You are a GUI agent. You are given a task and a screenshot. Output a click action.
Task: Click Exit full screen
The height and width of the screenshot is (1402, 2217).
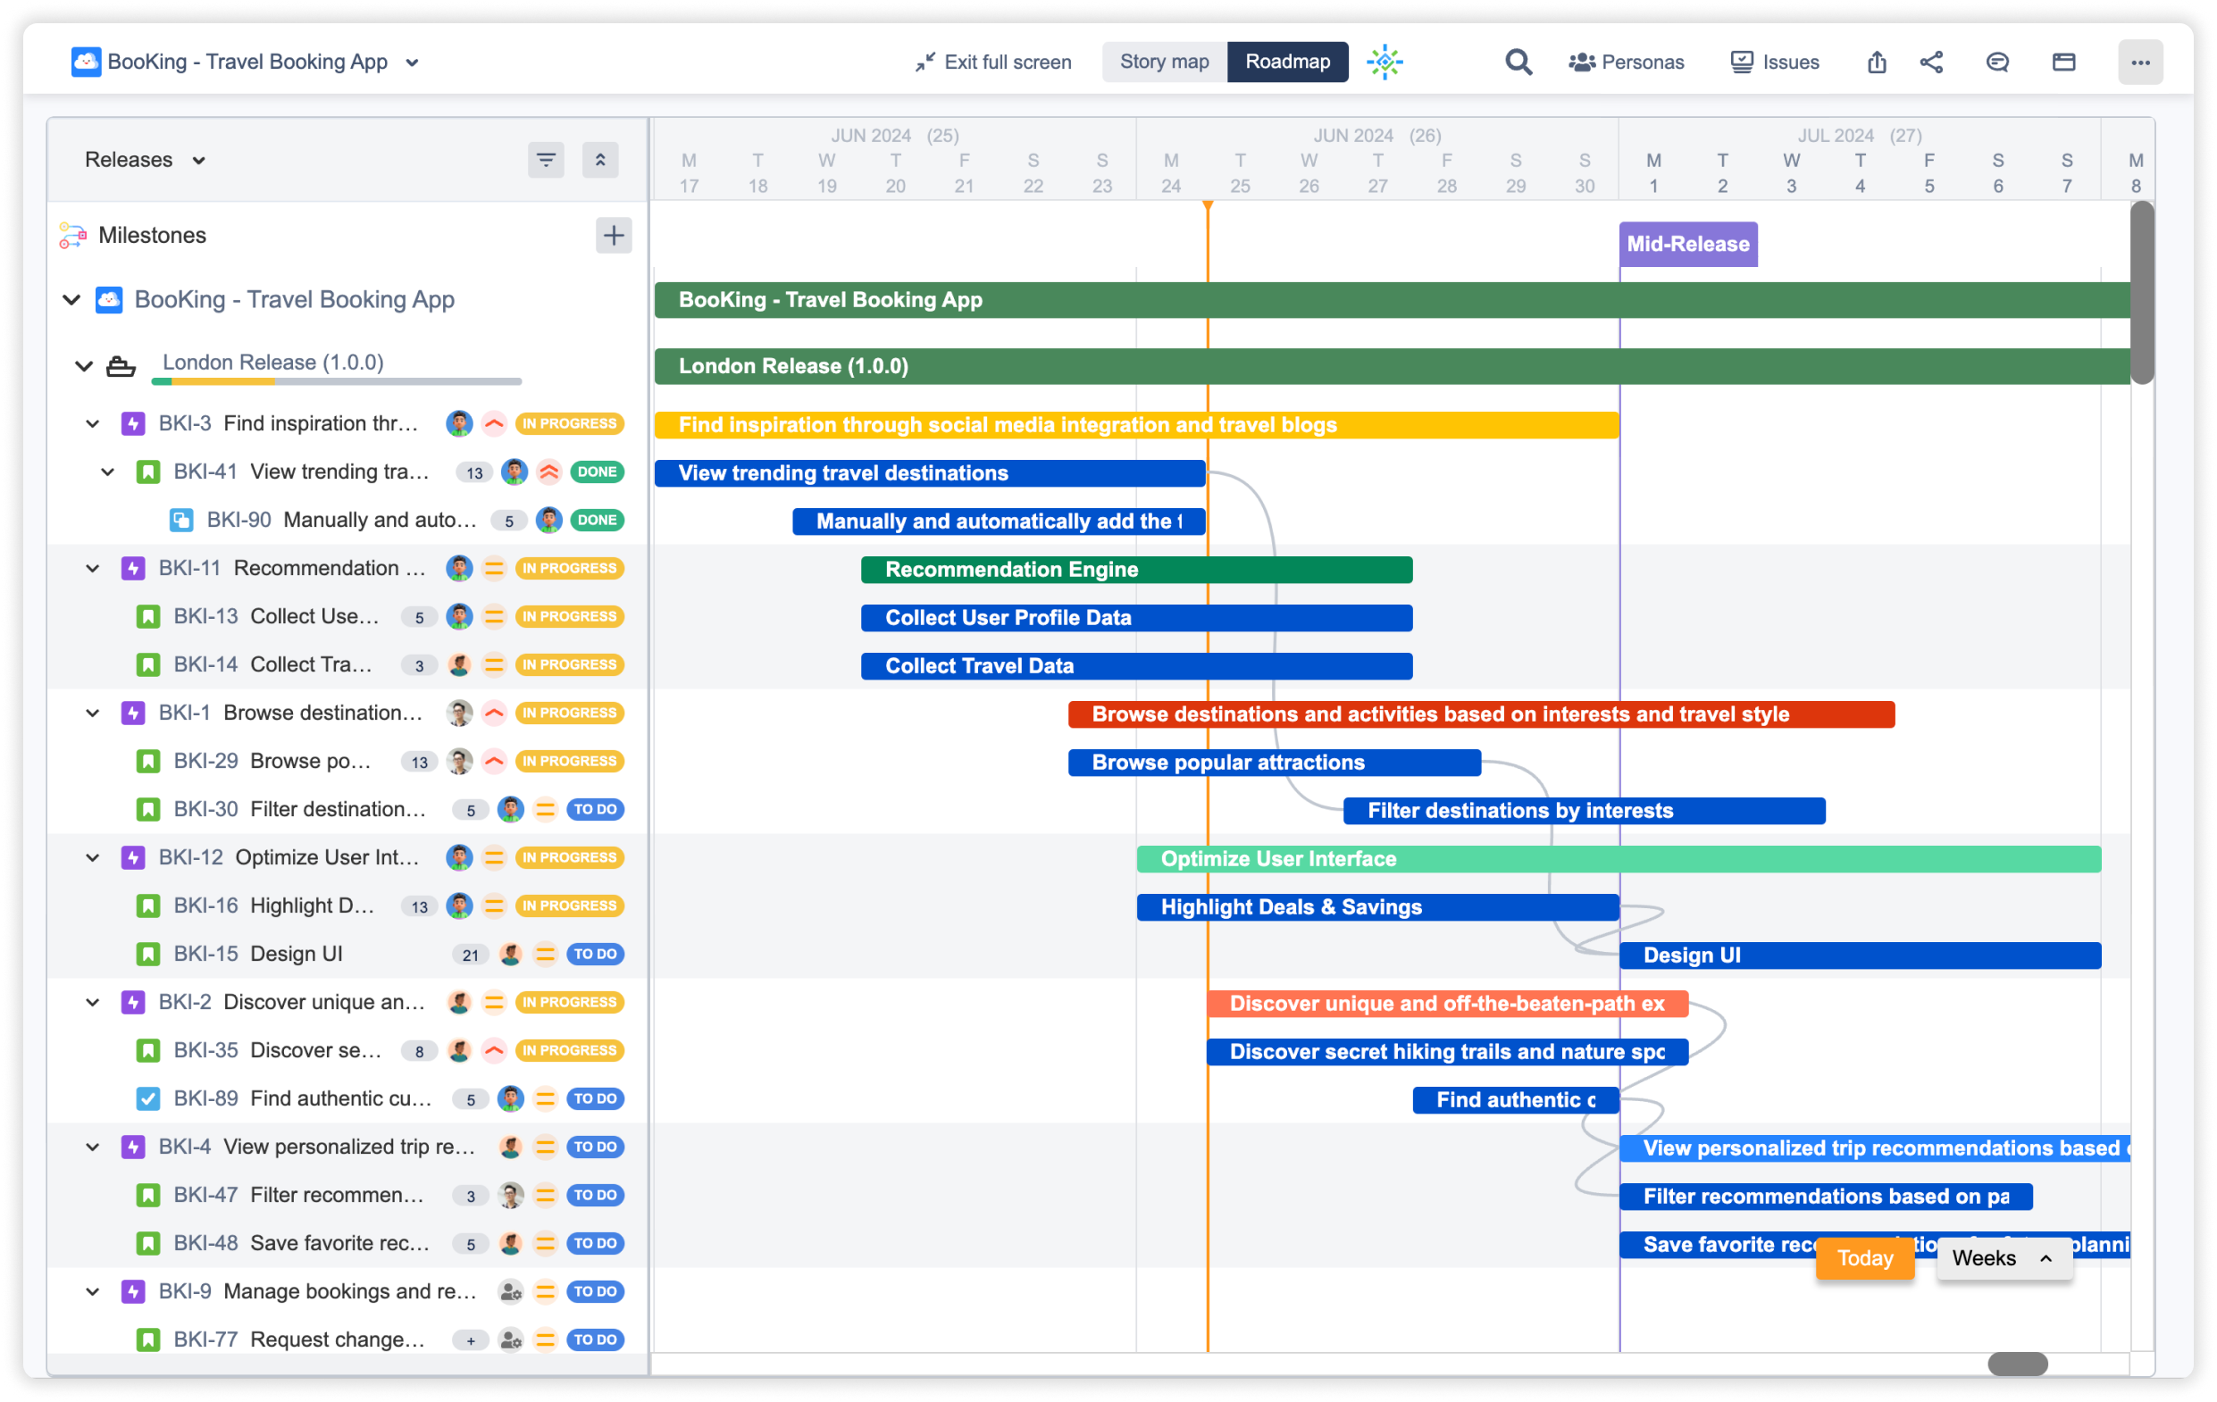click(x=993, y=62)
